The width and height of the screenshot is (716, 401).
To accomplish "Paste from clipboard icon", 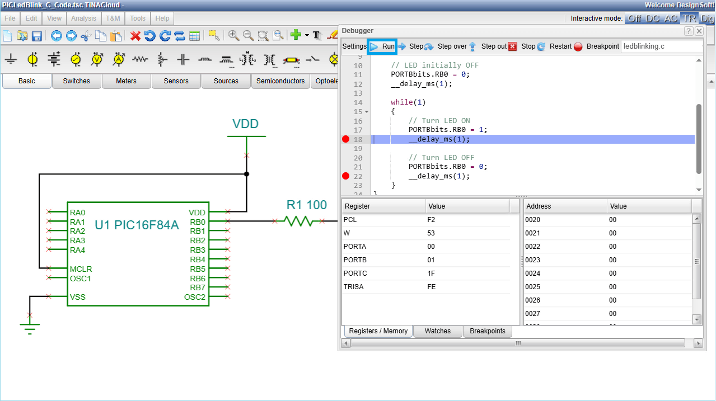I will [x=116, y=36].
